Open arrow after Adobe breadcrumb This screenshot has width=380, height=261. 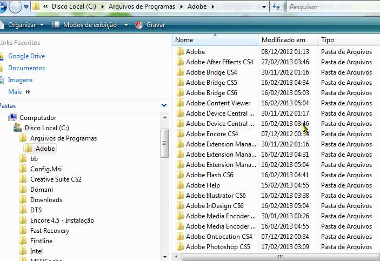(x=213, y=7)
